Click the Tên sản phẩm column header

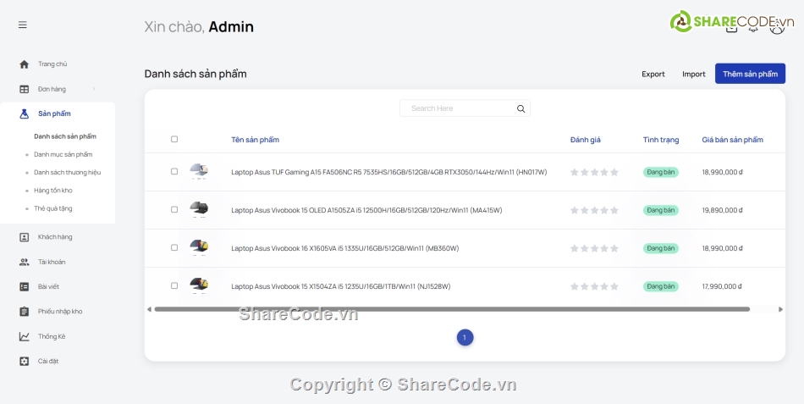pos(255,140)
